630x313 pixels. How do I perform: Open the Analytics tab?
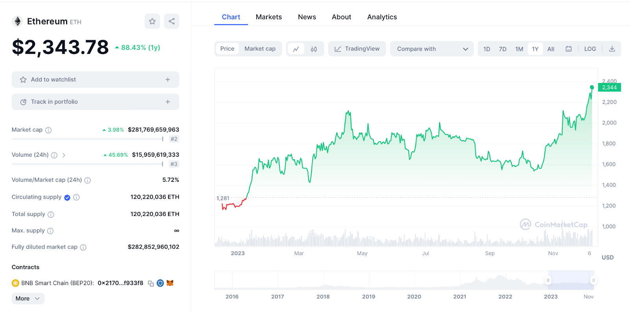point(382,17)
